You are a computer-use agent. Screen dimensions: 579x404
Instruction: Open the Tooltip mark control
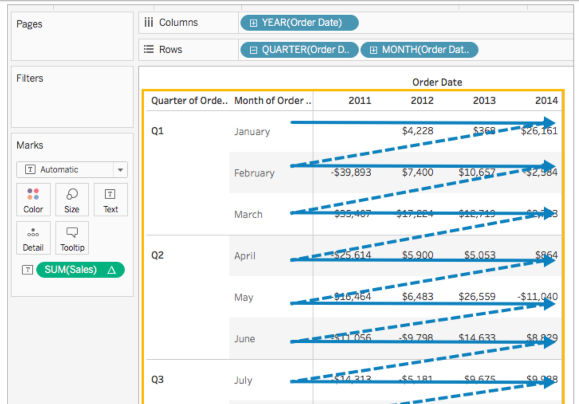pyautogui.click(x=72, y=238)
